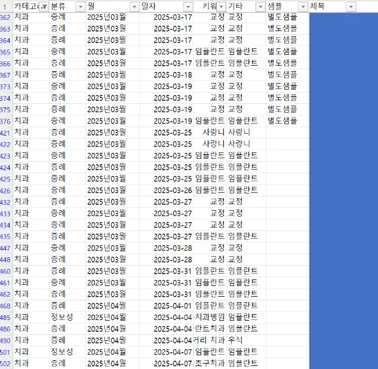Select 정보성 cell in row 485

(67, 317)
